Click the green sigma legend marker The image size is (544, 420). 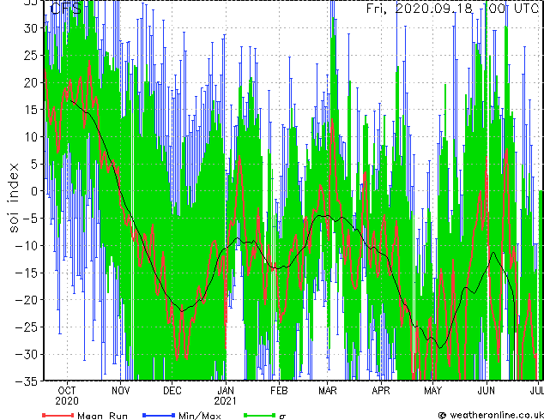point(258,416)
